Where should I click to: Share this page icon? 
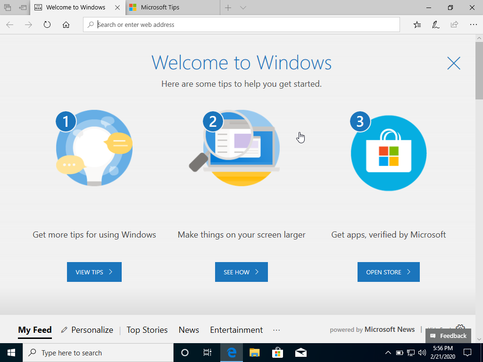(x=454, y=25)
